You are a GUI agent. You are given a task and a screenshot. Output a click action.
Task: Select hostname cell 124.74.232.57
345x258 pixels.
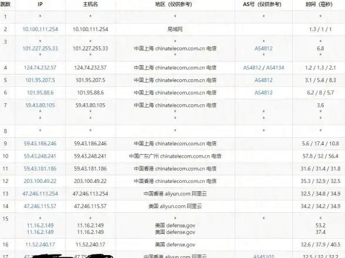pyautogui.click(x=90, y=67)
